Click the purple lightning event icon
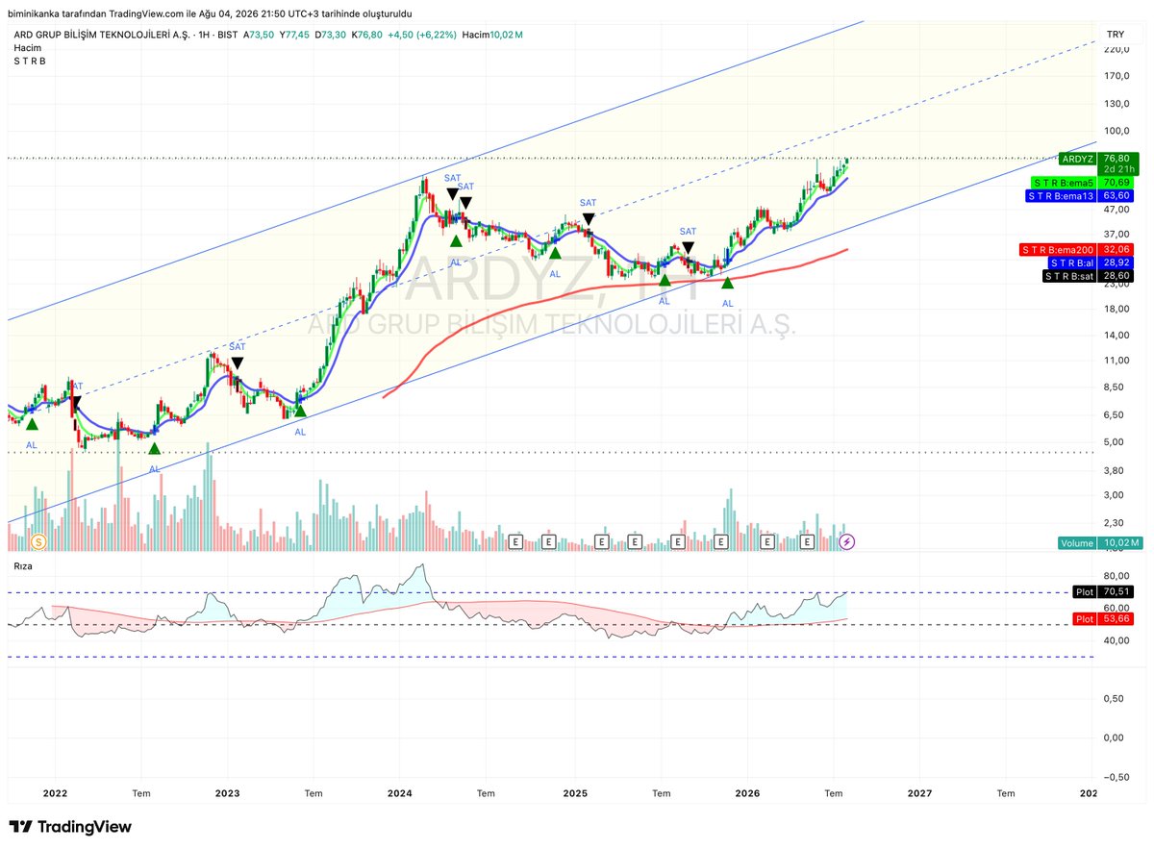The image size is (1154, 850). [x=847, y=542]
